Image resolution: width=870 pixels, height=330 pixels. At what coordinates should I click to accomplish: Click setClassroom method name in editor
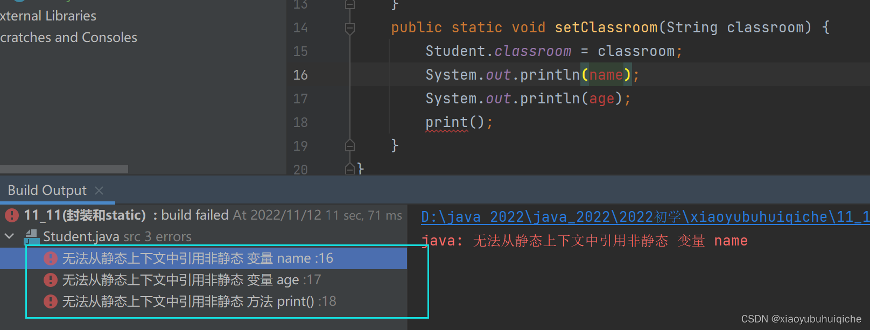pyautogui.click(x=606, y=27)
